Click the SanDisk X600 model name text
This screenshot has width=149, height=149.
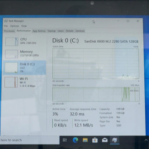coord(111,42)
